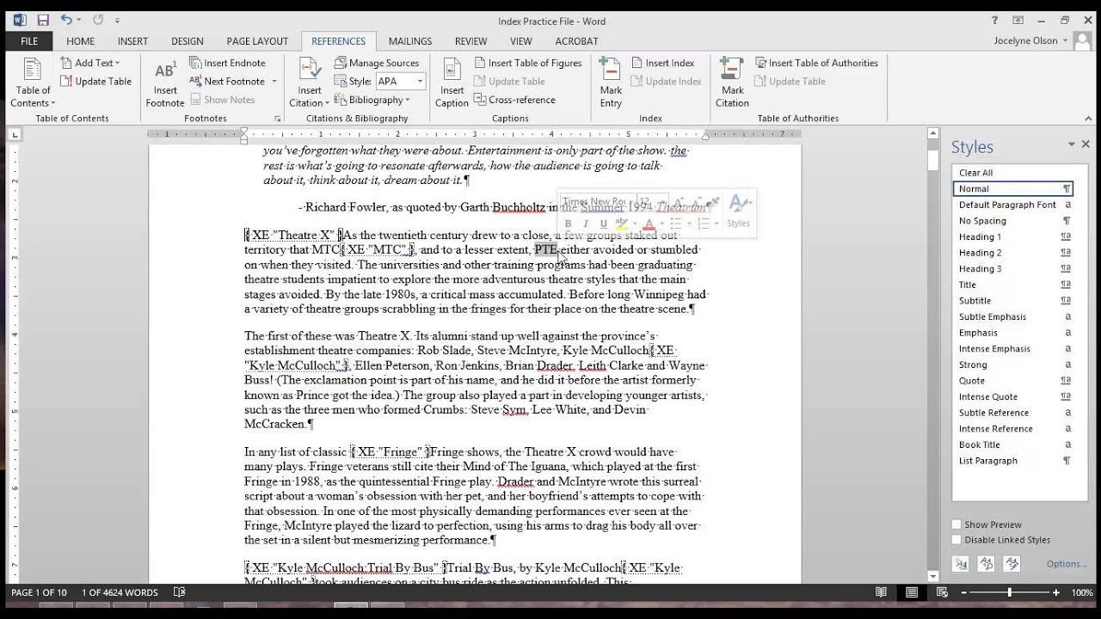The width and height of the screenshot is (1101, 619).
Task: Click Insert Table of Authorities
Action: (816, 63)
